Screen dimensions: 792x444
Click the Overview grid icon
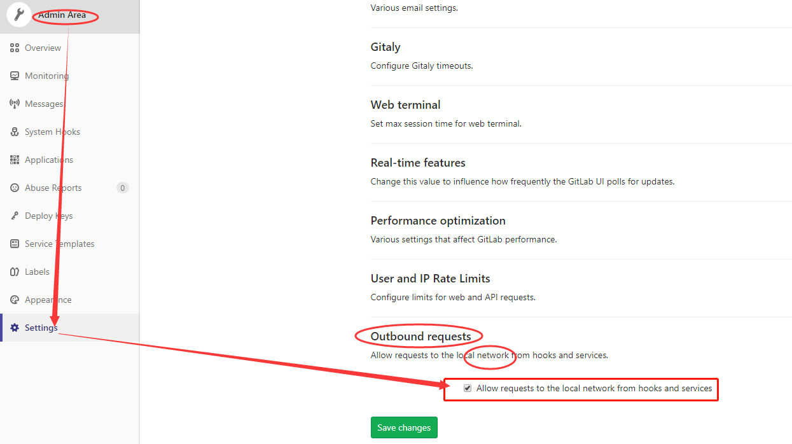pos(15,48)
